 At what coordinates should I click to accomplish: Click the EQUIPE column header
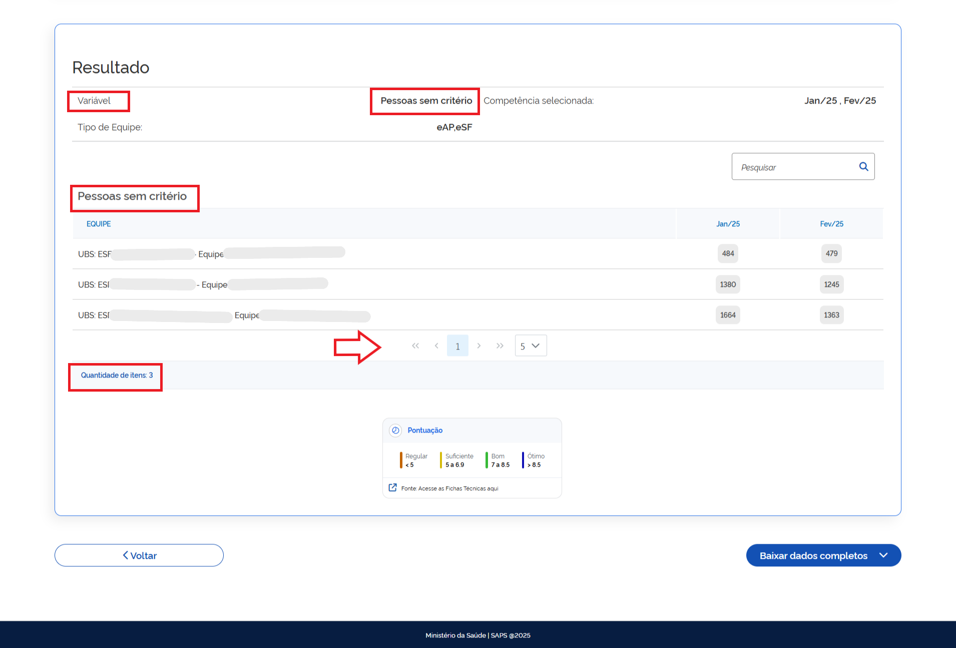coord(99,224)
